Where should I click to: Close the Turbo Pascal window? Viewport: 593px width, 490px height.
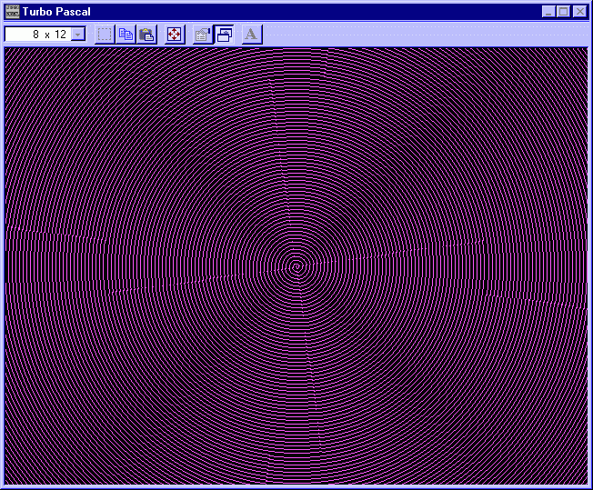tap(579, 12)
